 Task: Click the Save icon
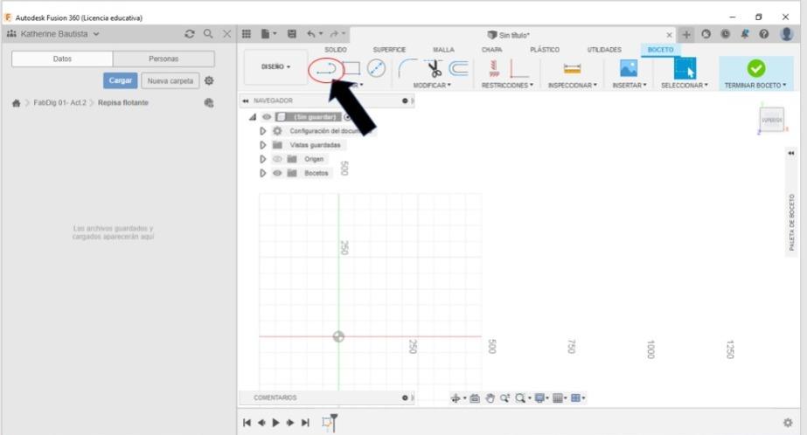(292, 34)
